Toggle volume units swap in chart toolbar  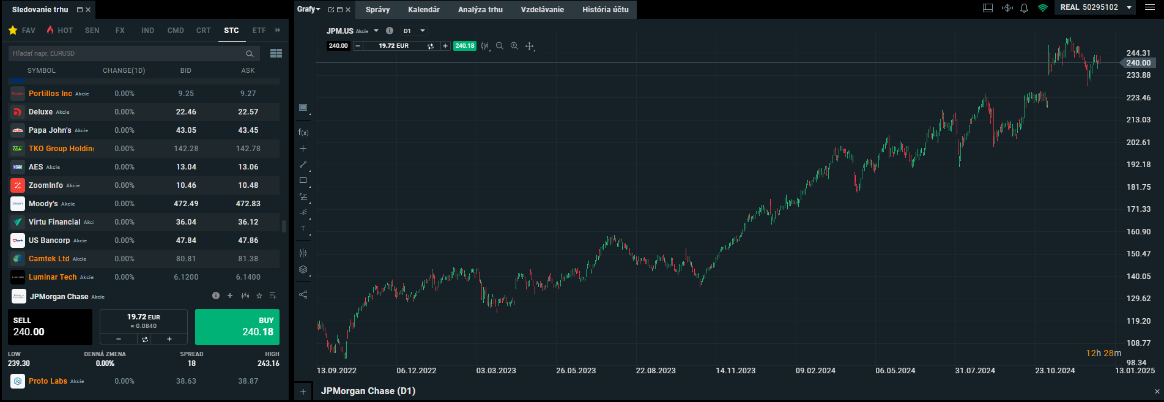[x=431, y=46]
